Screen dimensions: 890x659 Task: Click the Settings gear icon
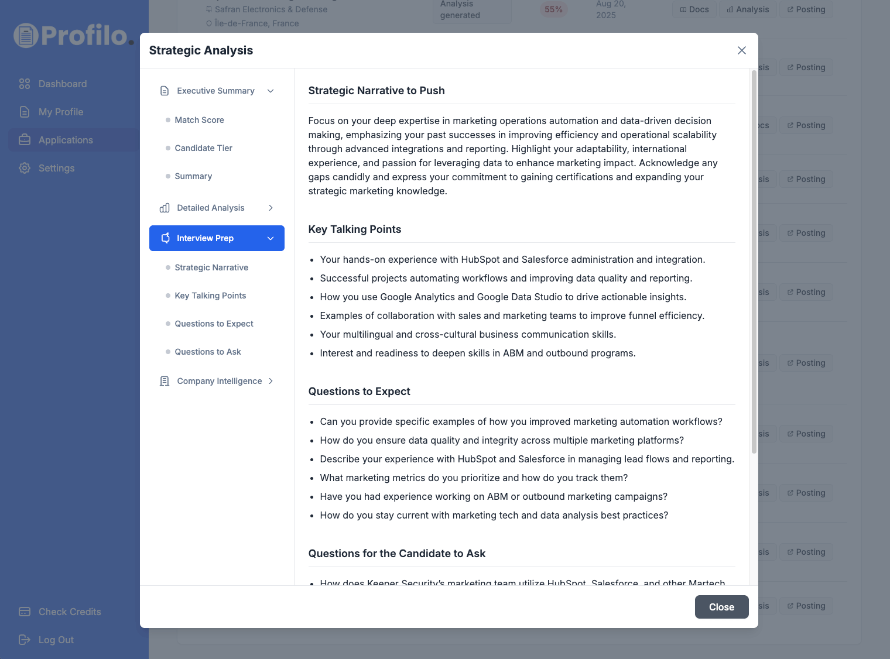25,168
